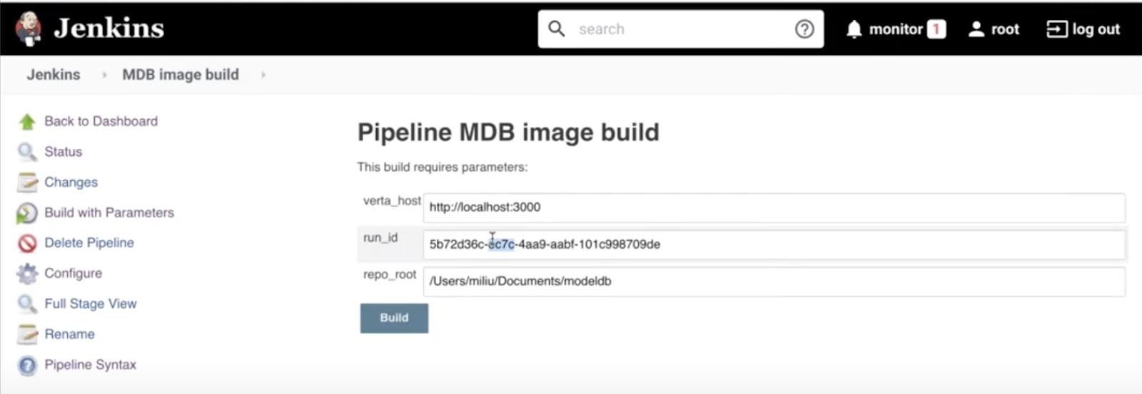Click the Pipeline MDB image build heading
This screenshot has height=394, width=1142.
508,133
